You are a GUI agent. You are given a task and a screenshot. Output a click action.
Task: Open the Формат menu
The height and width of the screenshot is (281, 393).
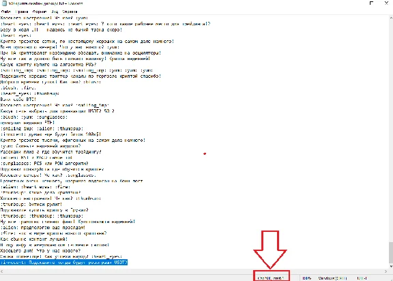40,12
